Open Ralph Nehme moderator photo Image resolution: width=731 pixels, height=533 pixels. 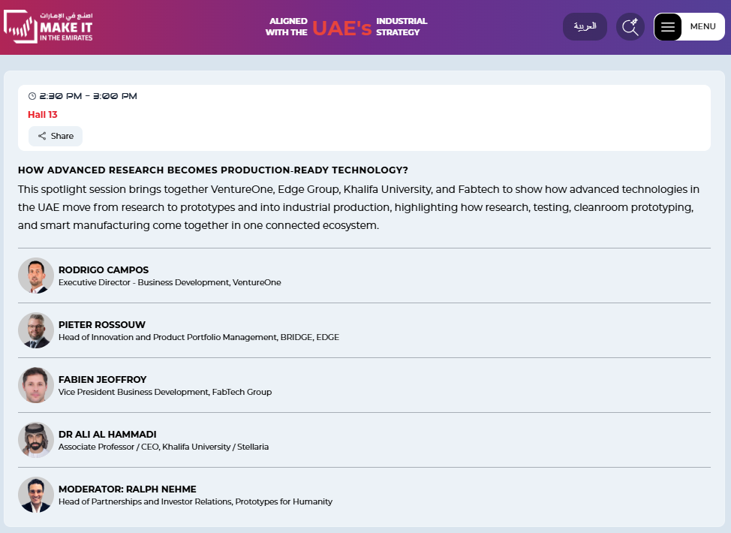click(x=36, y=495)
